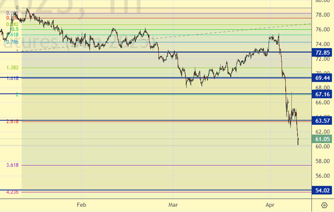This screenshot has width=334, height=212.
Task: Click the current price 61.05 label
Action: pyautogui.click(x=322, y=139)
